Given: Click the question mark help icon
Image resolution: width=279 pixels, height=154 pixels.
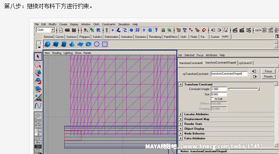Looking at the screenshot, I should (156, 30).
